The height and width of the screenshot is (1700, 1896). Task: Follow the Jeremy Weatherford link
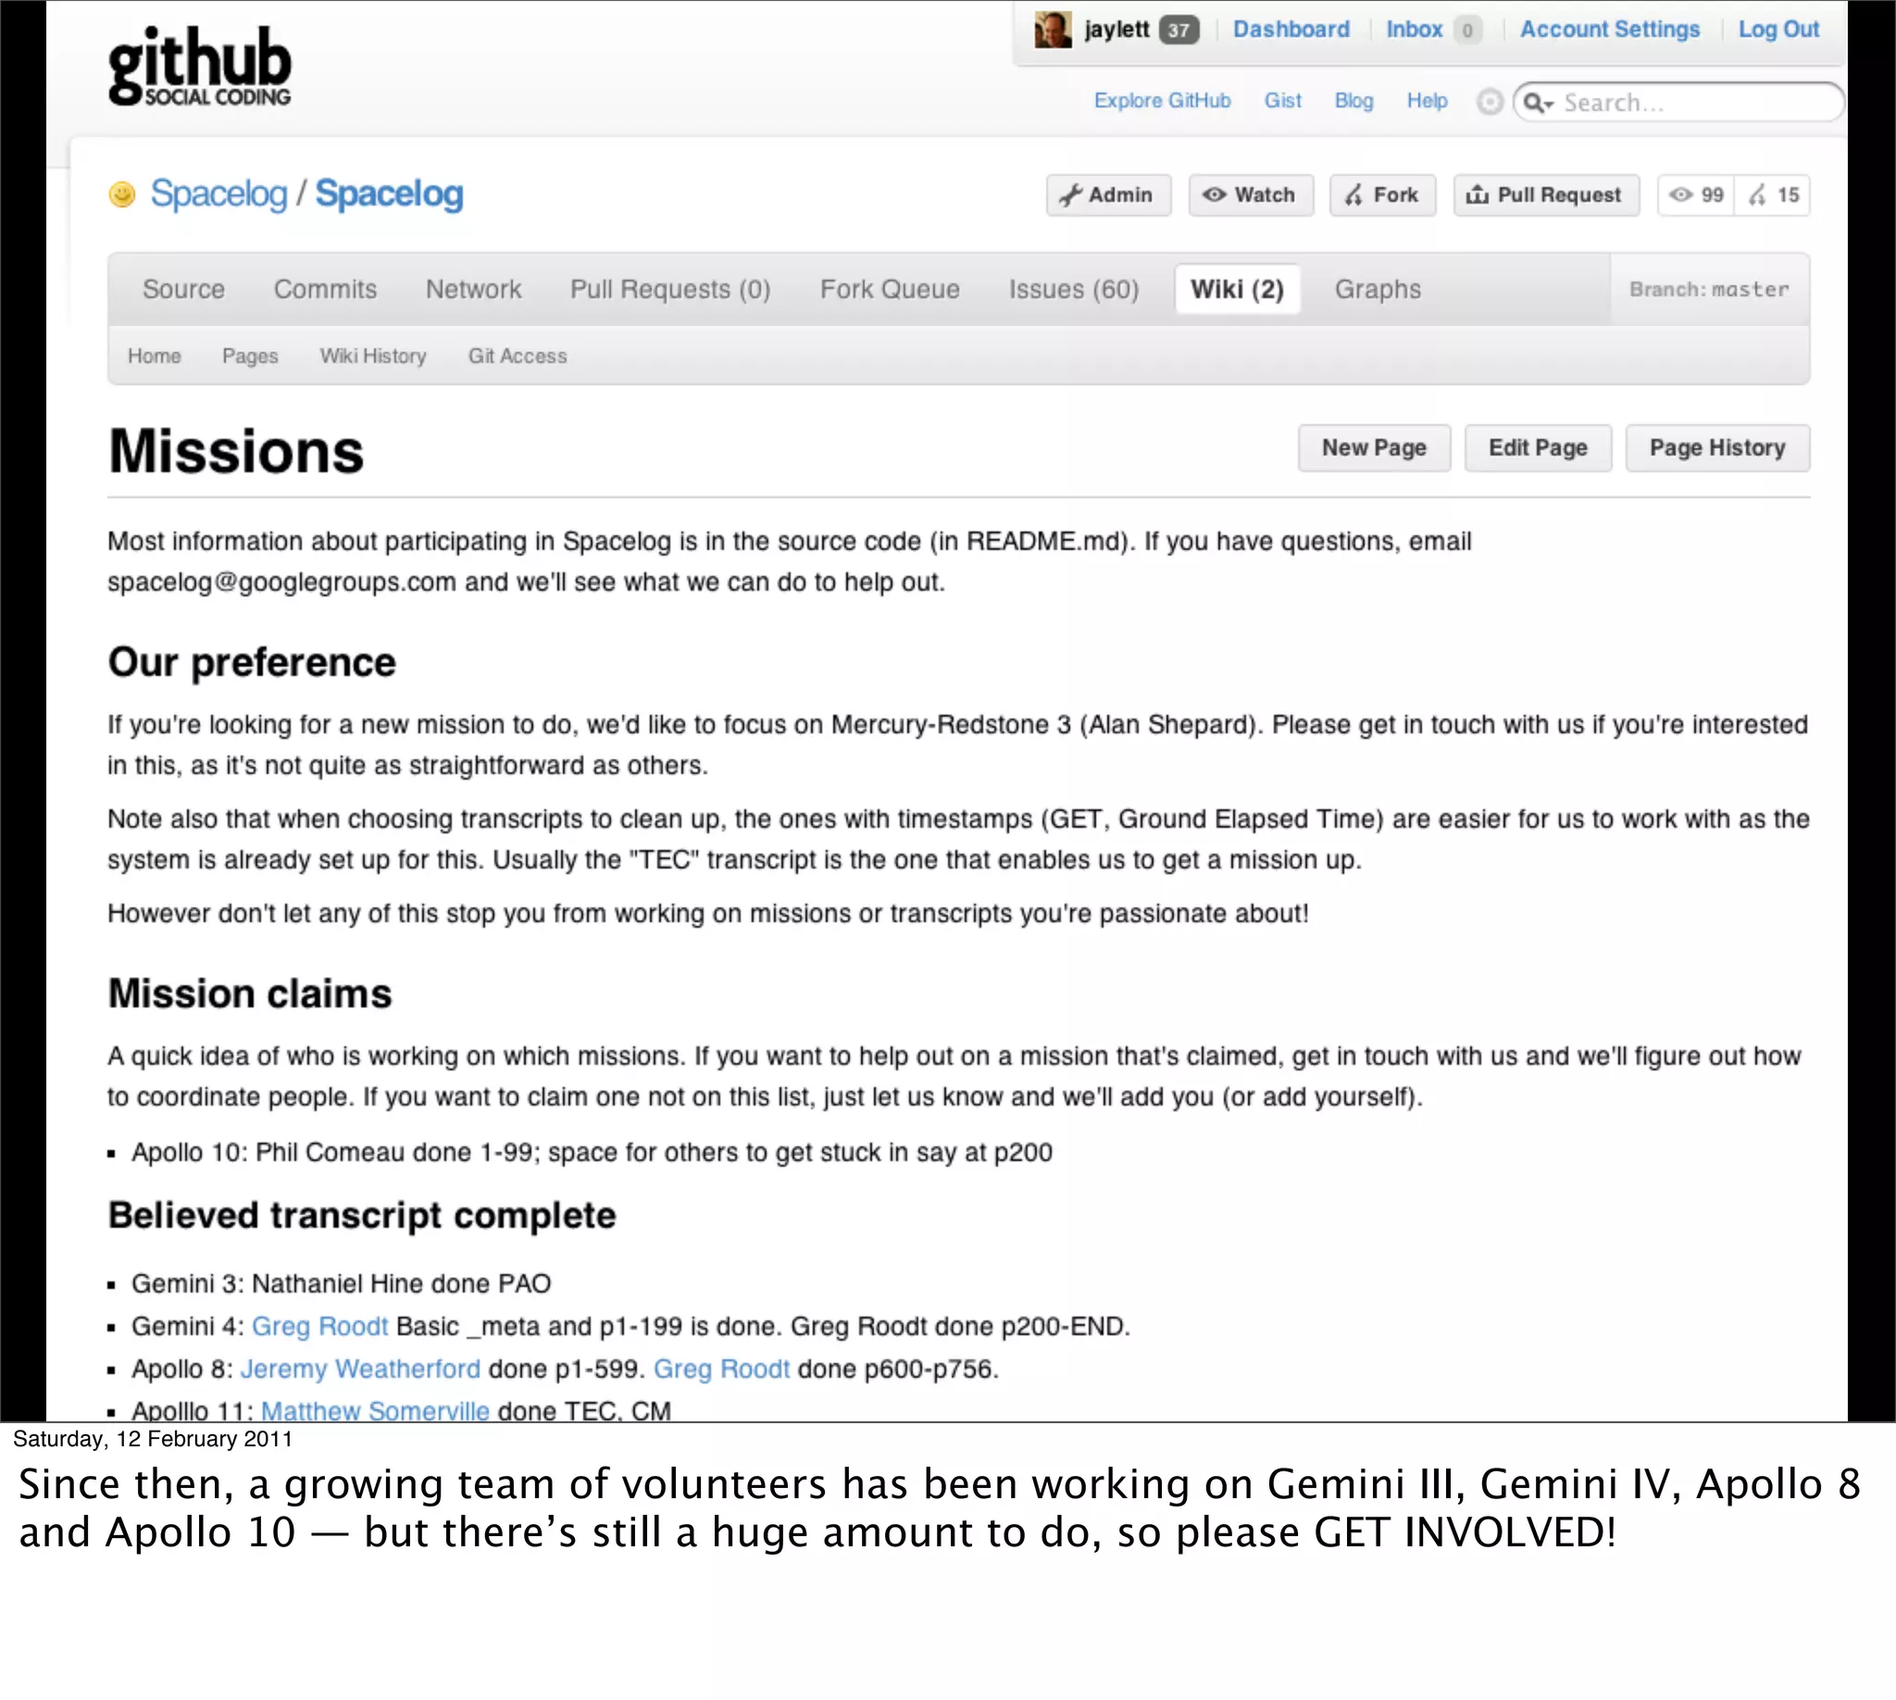360,1369
